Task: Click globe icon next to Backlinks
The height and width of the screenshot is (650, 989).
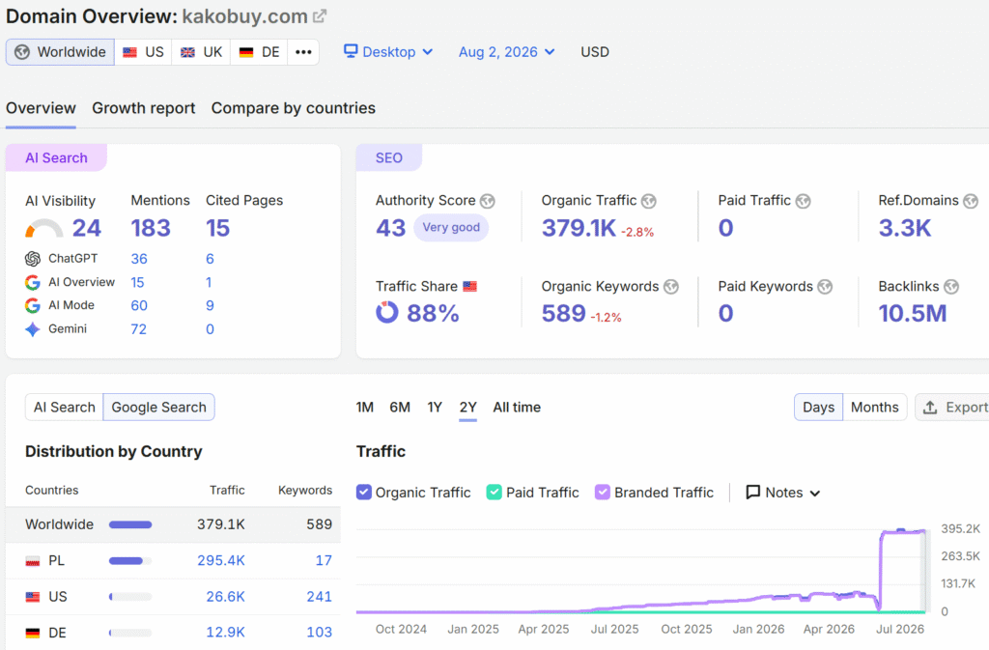Action: coord(951,287)
